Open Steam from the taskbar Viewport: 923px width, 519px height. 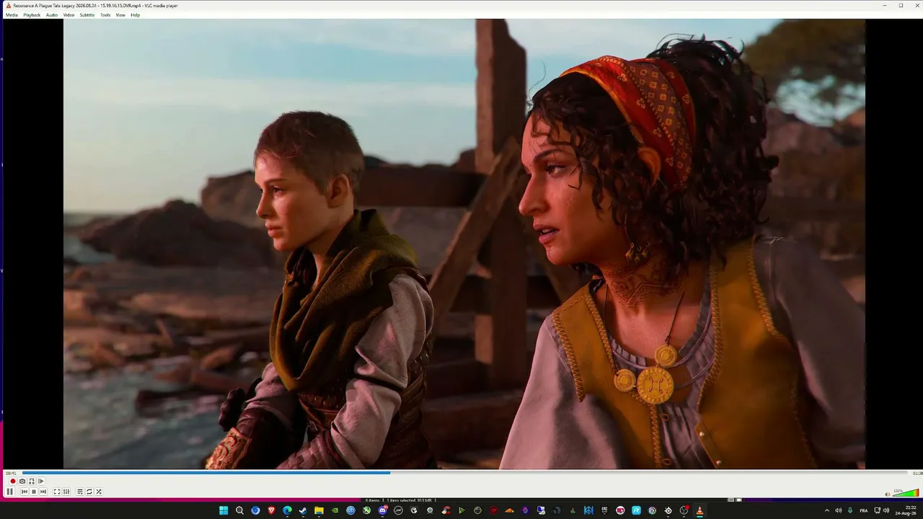click(x=303, y=510)
